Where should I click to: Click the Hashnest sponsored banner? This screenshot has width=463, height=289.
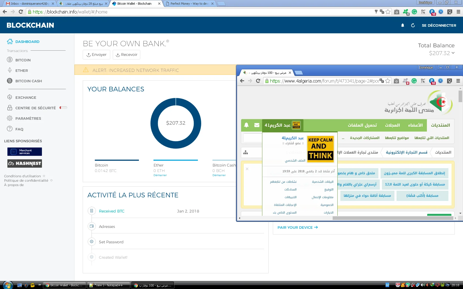click(25, 163)
